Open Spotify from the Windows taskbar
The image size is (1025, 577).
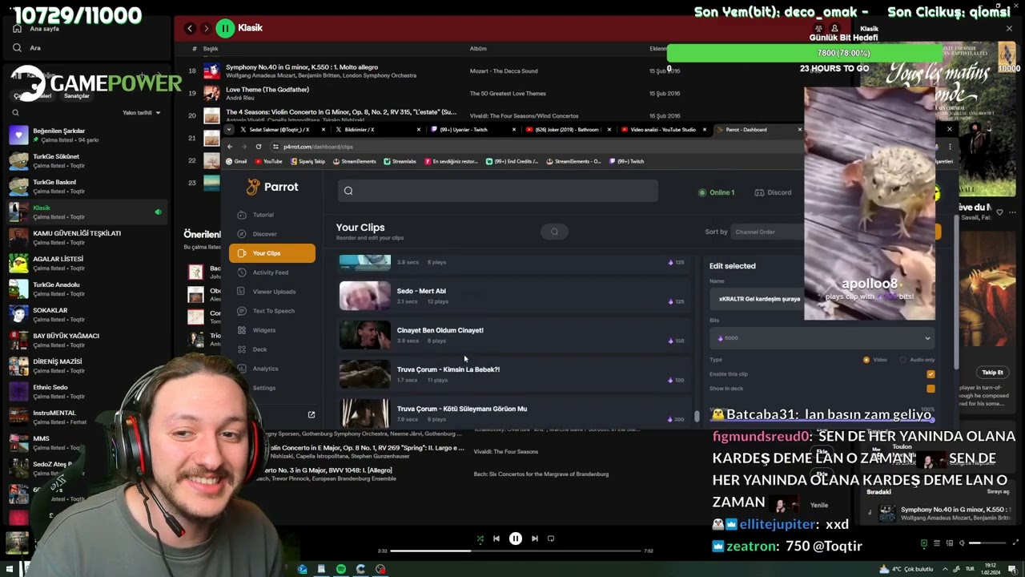[341, 569]
